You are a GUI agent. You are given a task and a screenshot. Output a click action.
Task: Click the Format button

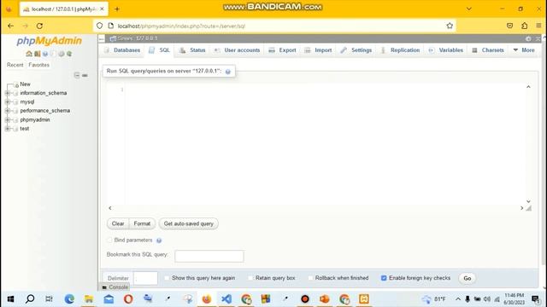(142, 223)
